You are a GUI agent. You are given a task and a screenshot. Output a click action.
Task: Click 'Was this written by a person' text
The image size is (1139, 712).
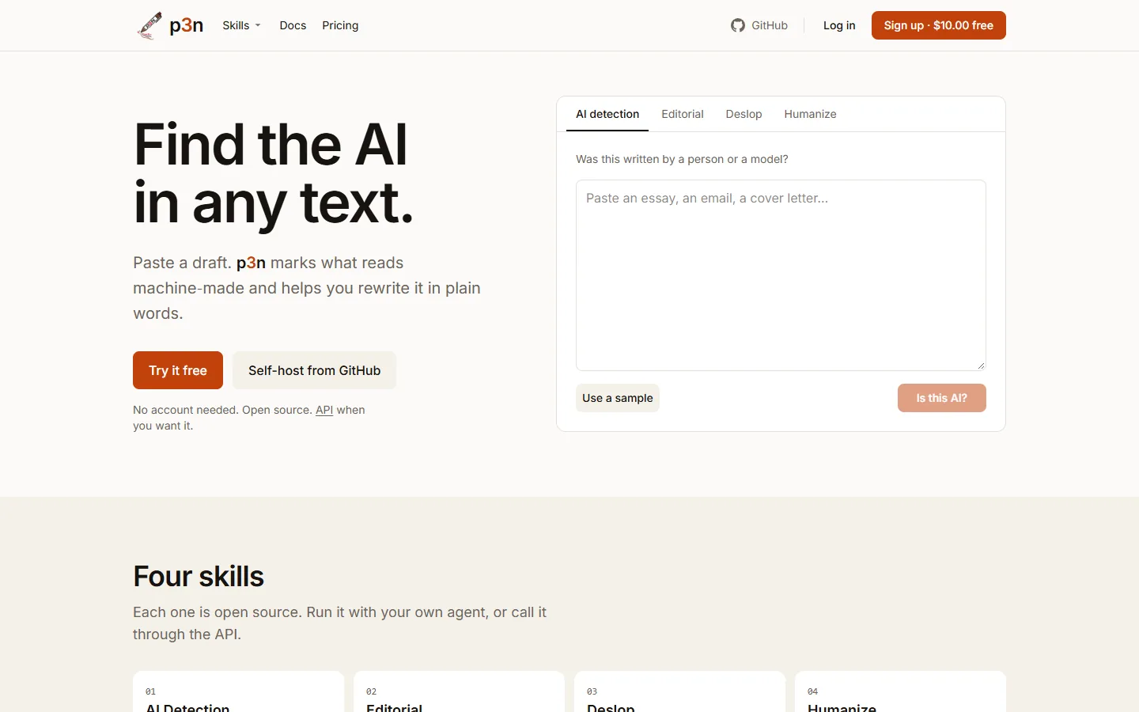pos(682,159)
